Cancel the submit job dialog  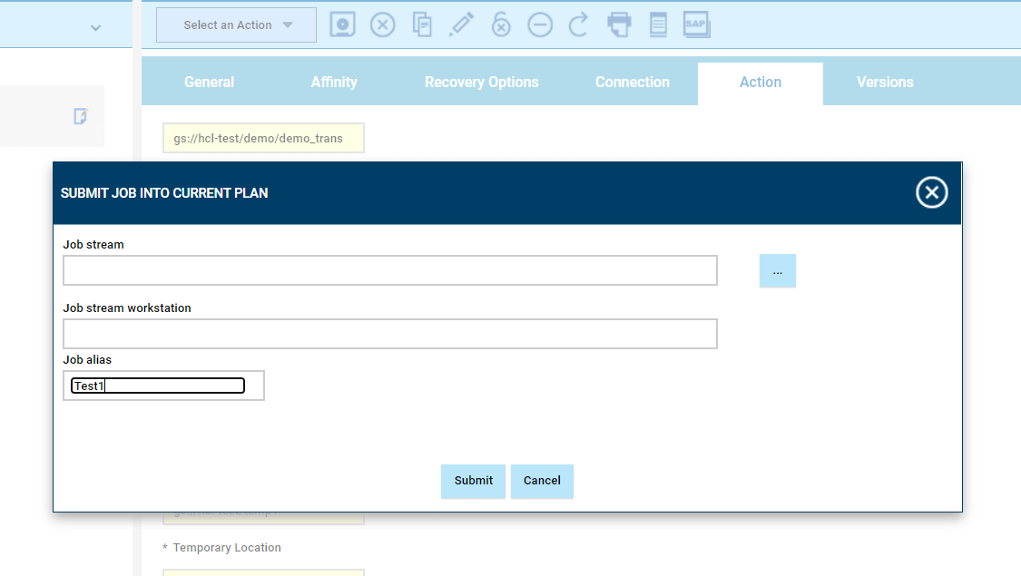[542, 481]
